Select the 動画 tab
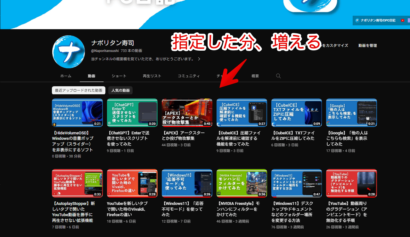 (x=92, y=76)
